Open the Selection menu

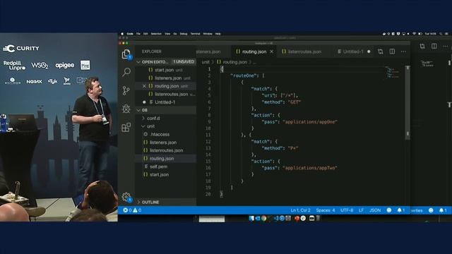[156, 34]
